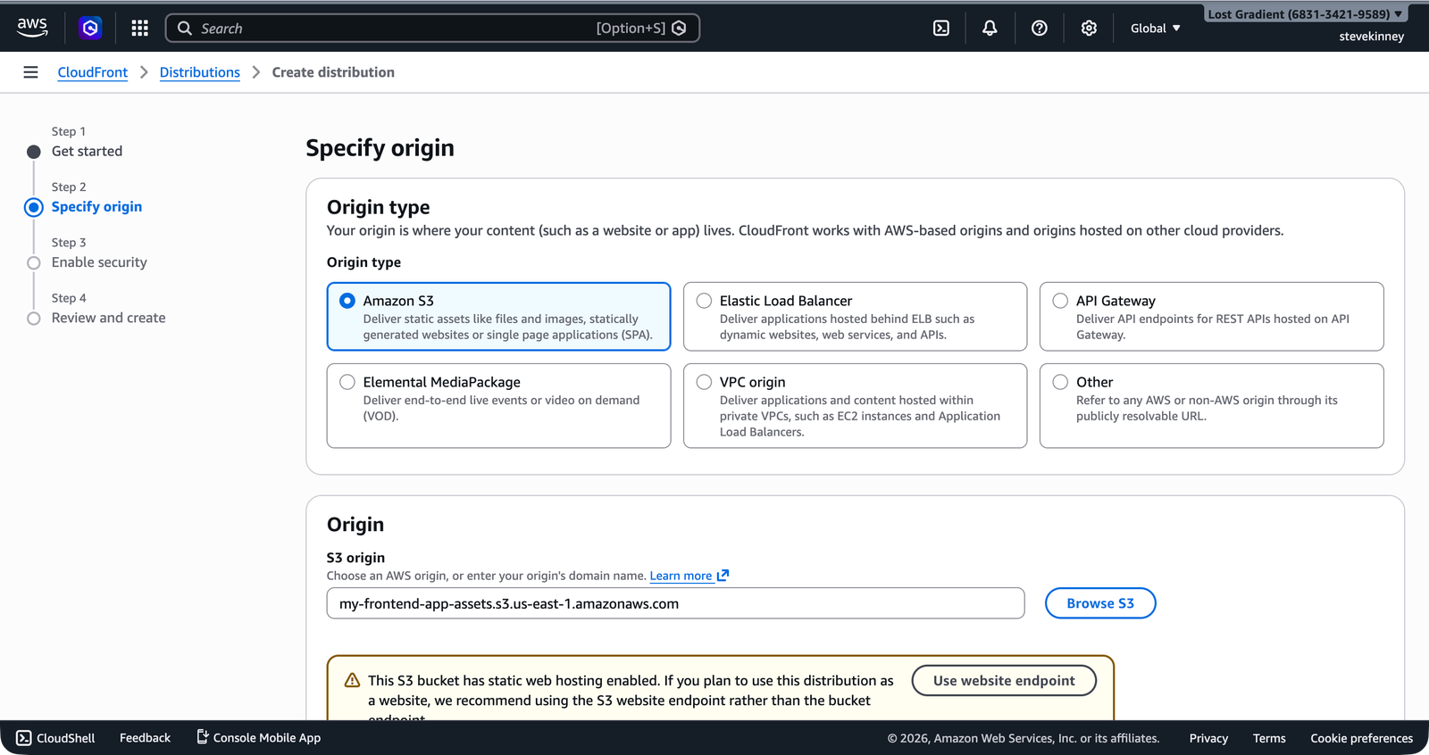The height and width of the screenshot is (755, 1429).
Task: Select the Elastic Load Balancer origin type
Action: [855, 317]
